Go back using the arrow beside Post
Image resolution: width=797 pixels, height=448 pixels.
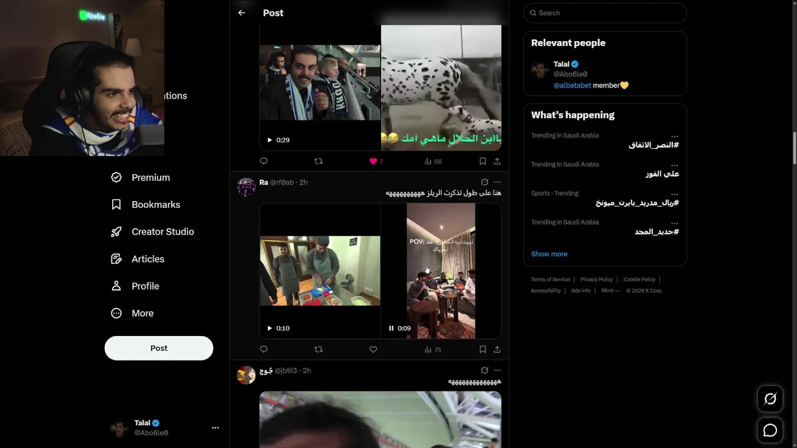242,12
